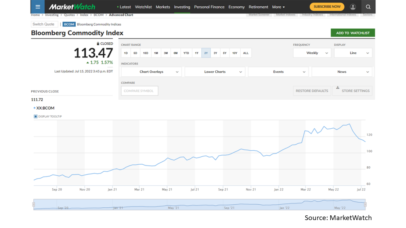The width and height of the screenshot is (406, 228).
Task: Select the 6M chart range
Action: point(176,53)
